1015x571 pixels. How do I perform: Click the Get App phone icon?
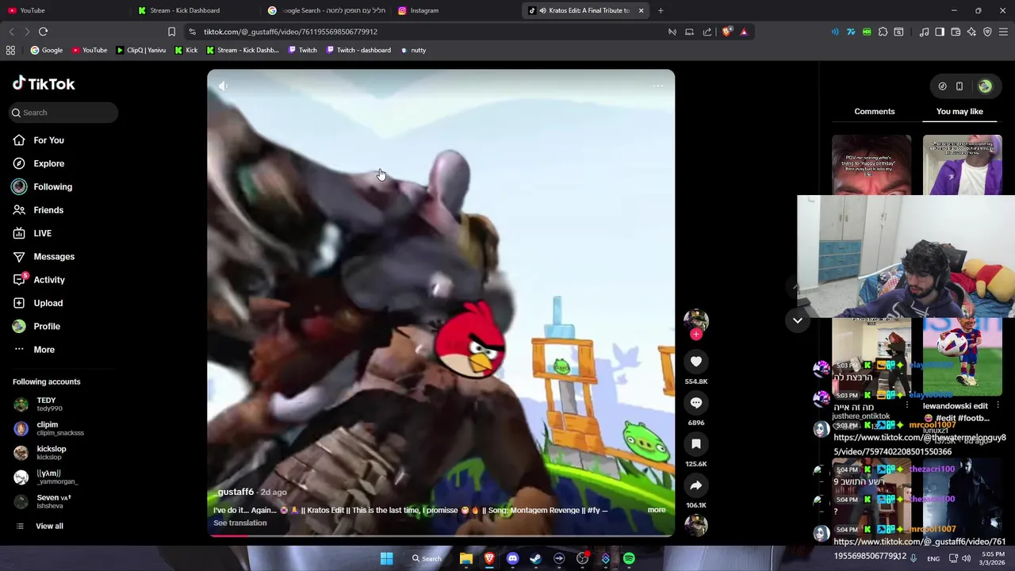(959, 86)
